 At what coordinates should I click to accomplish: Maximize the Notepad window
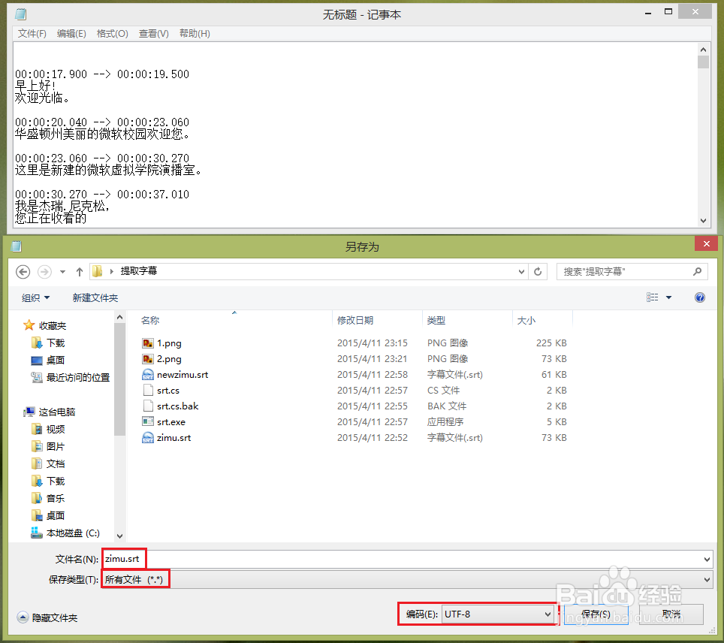[668, 11]
